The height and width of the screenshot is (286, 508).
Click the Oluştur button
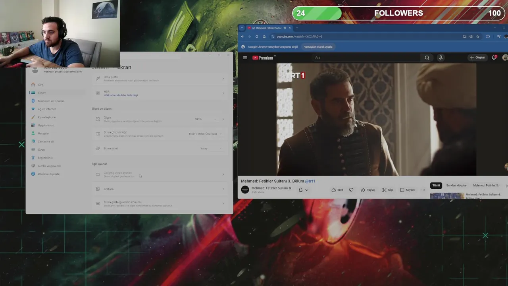[x=477, y=58]
